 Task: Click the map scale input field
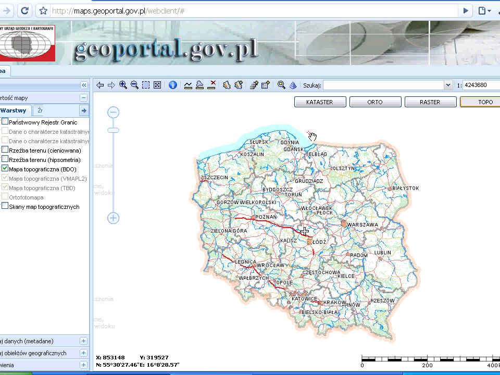(481, 85)
